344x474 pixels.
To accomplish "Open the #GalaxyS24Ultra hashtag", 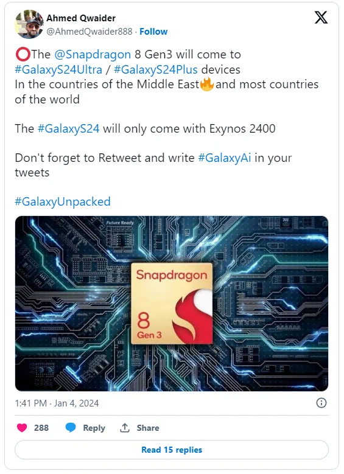I will pos(58,69).
